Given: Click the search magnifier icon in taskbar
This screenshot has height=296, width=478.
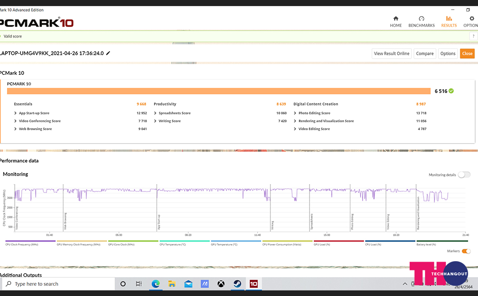Looking at the screenshot, I should tap(9, 284).
